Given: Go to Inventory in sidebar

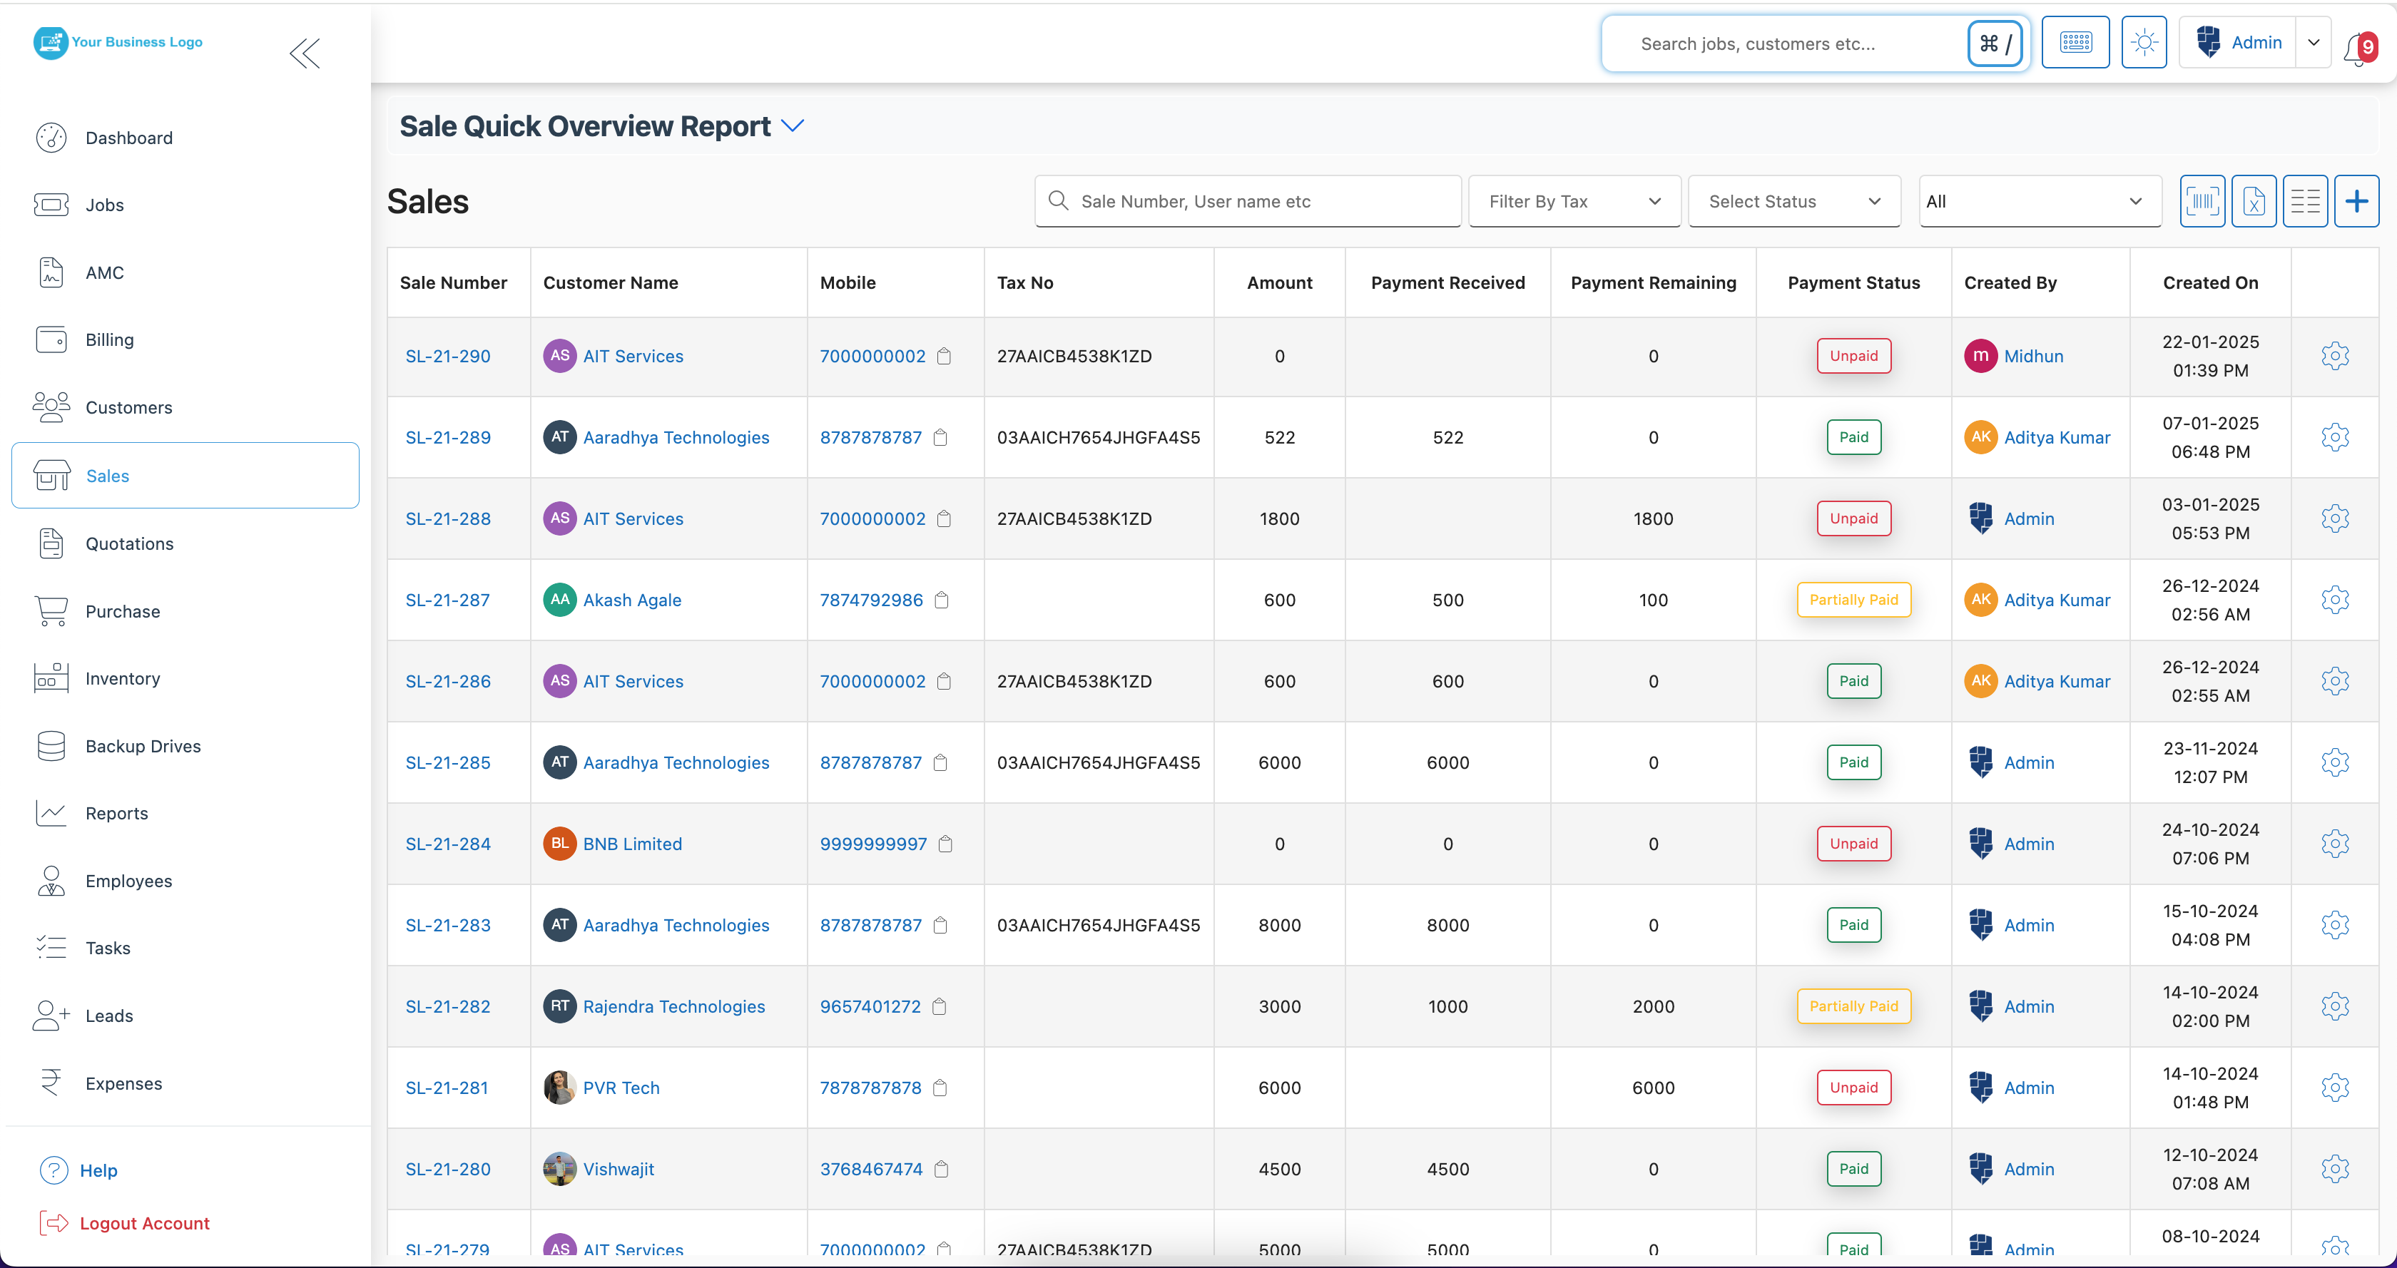Looking at the screenshot, I should click(122, 678).
